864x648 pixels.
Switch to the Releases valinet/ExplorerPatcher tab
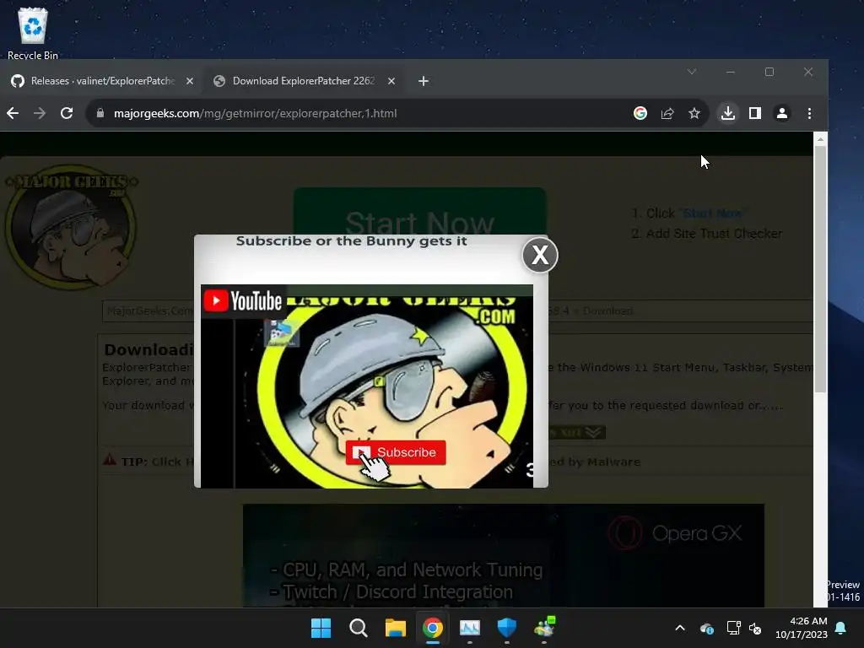[102, 81]
